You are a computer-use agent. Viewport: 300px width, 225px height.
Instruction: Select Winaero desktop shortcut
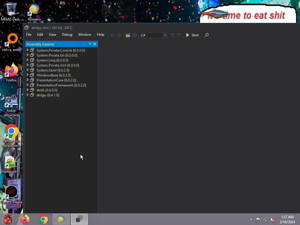coord(34,12)
